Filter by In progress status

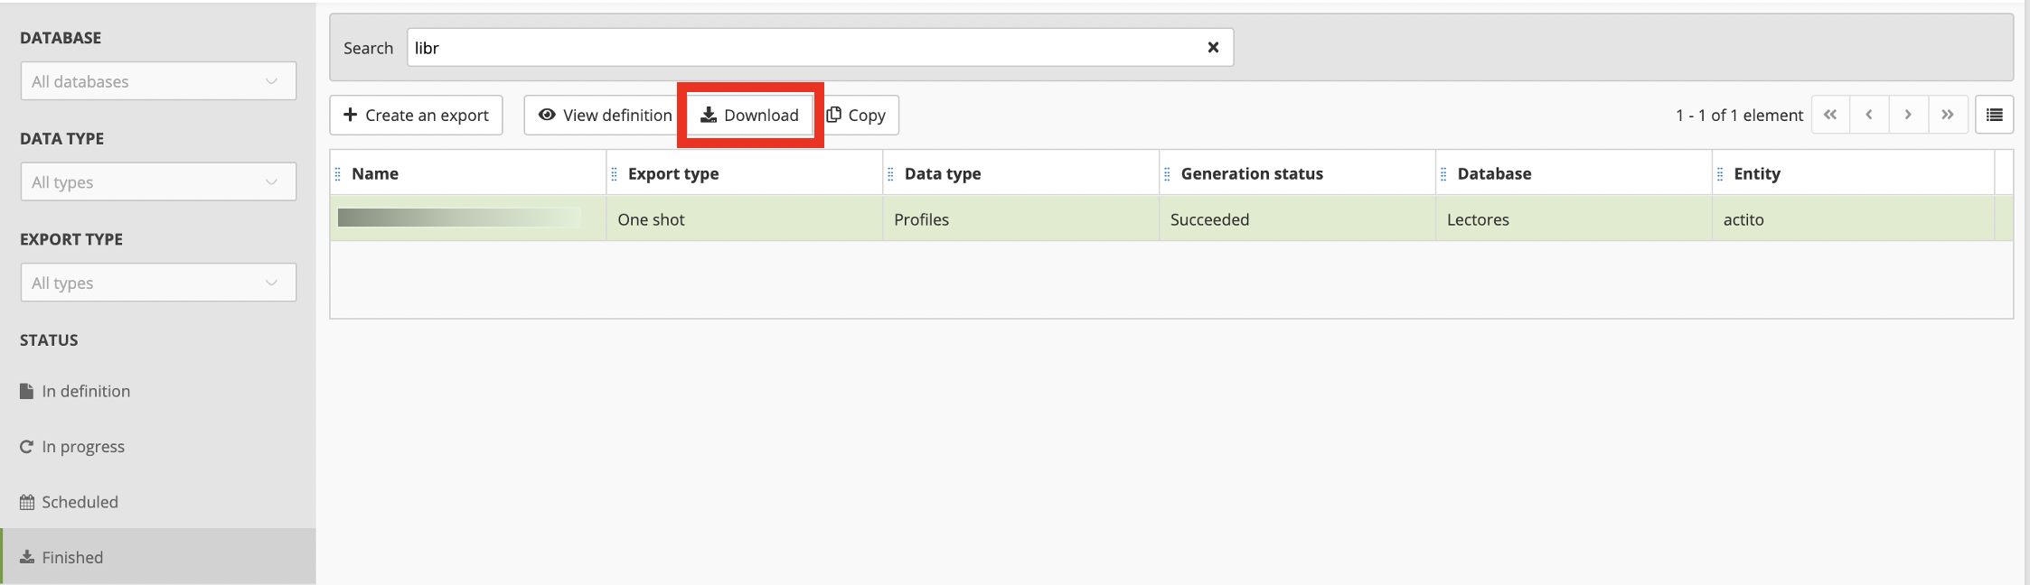pyautogui.click(x=82, y=447)
